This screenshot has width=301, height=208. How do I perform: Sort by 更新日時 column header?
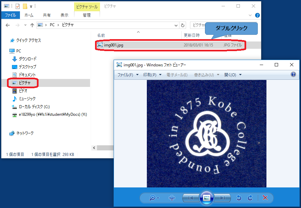[192, 35]
